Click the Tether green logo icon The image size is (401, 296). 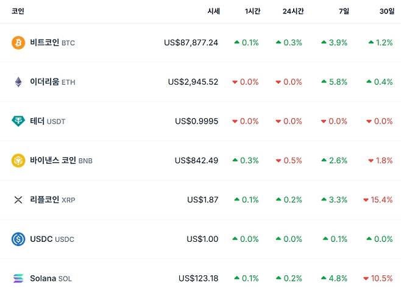(x=18, y=121)
